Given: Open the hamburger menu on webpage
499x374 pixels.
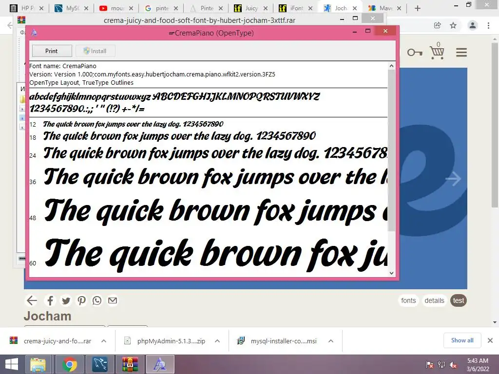Looking at the screenshot, I should coord(461,52).
